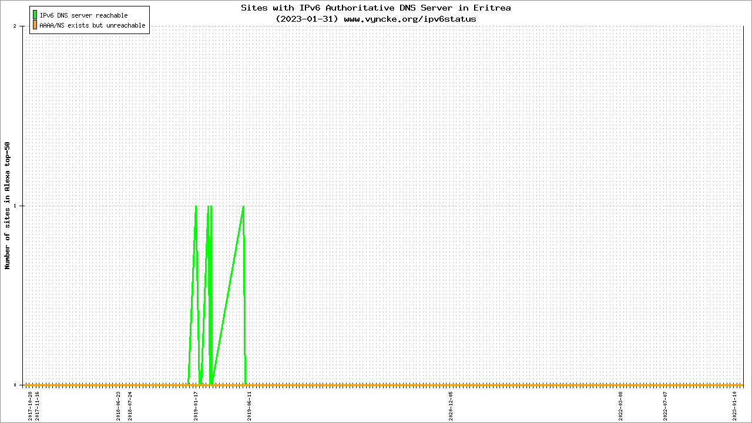Select the 'AAAA/NS exists but unreachable' legend label
This screenshot has height=423, width=752.
click(92, 25)
